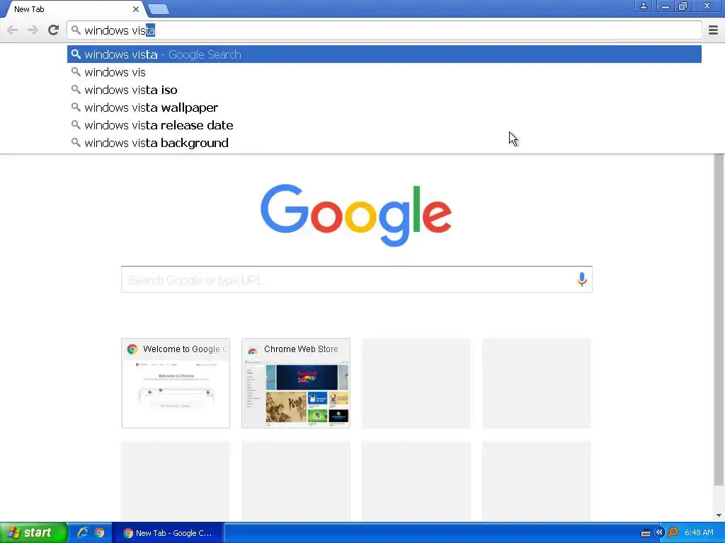Click the scrollbar down arrow
The width and height of the screenshot is (725, 543).
(x=719, y=515)
